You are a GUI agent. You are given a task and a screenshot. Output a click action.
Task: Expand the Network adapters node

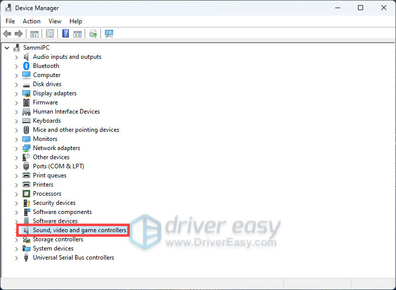click(x=16, y=148)
